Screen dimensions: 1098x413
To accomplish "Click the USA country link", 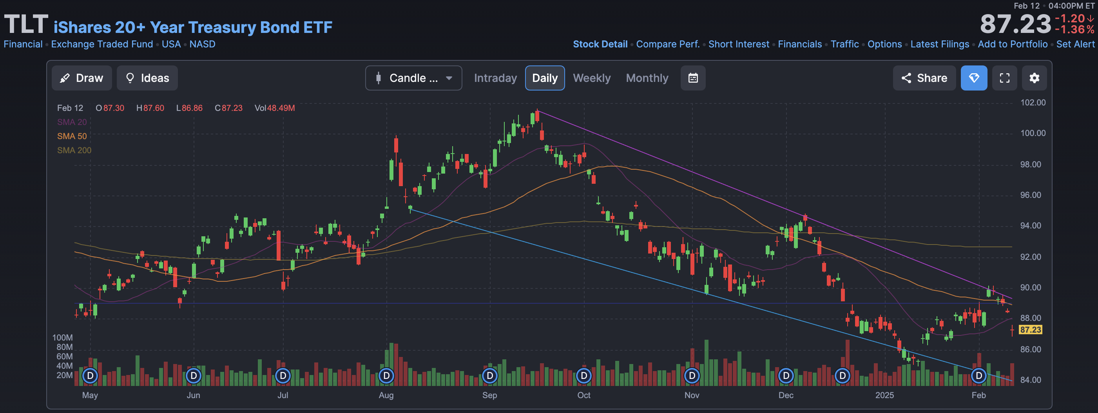I will (171, 44).
